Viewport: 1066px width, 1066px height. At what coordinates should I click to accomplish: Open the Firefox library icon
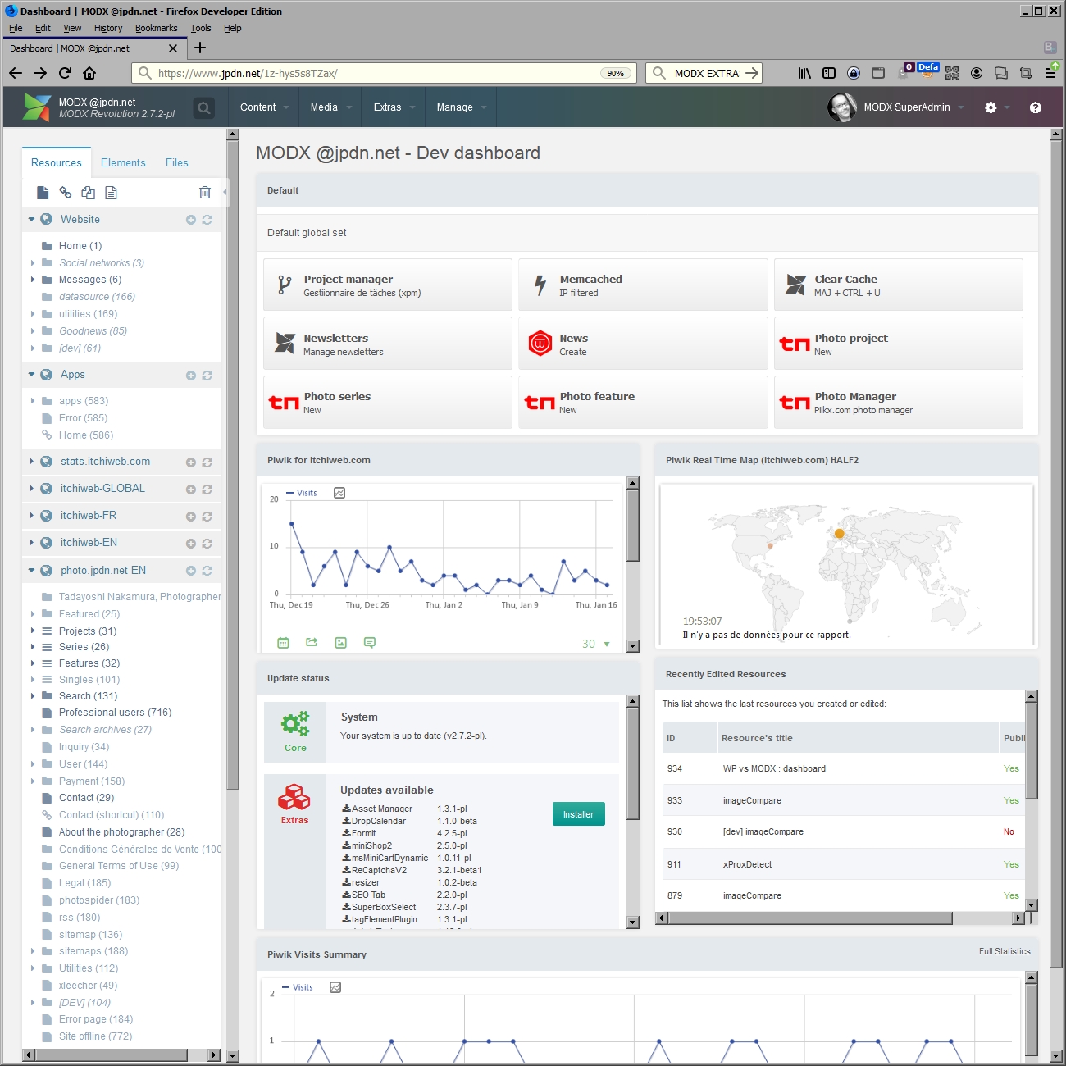coord(805,73)
